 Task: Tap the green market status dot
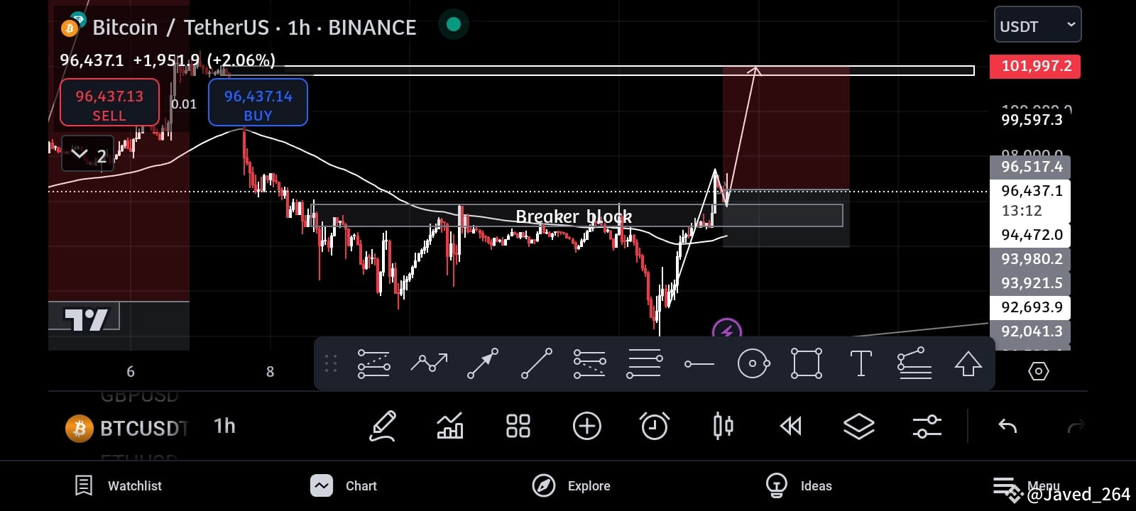pos(454,25)
